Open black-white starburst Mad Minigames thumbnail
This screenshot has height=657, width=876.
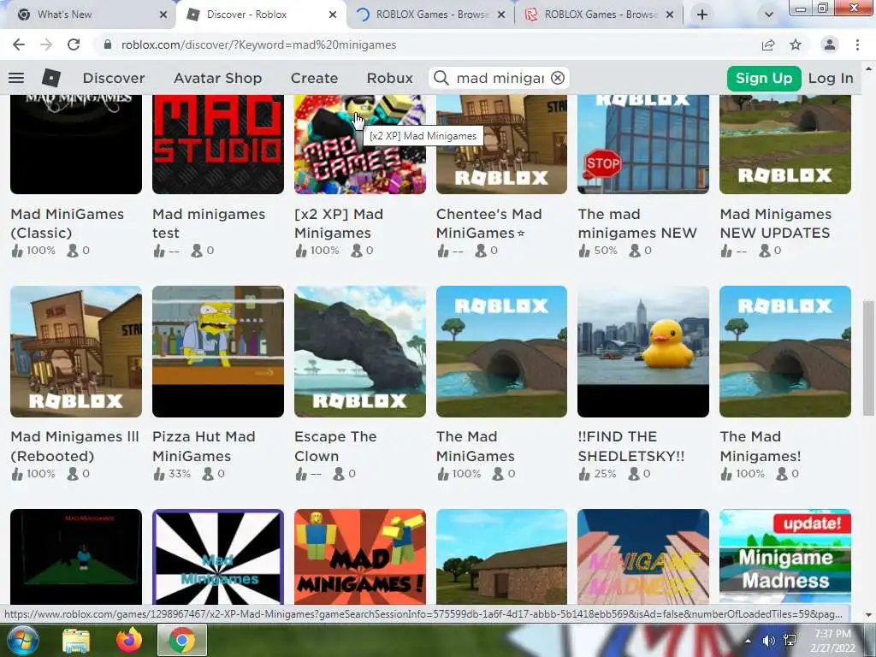click(x=218, y=556)
